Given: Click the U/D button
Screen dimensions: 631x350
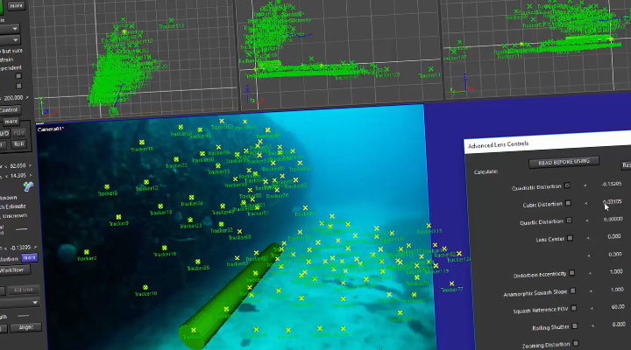Looking at the screenshot, I should tap(4, 133).
